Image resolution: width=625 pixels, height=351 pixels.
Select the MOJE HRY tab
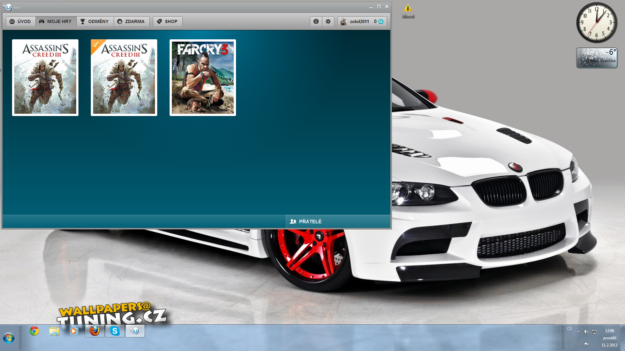(56, 21)
